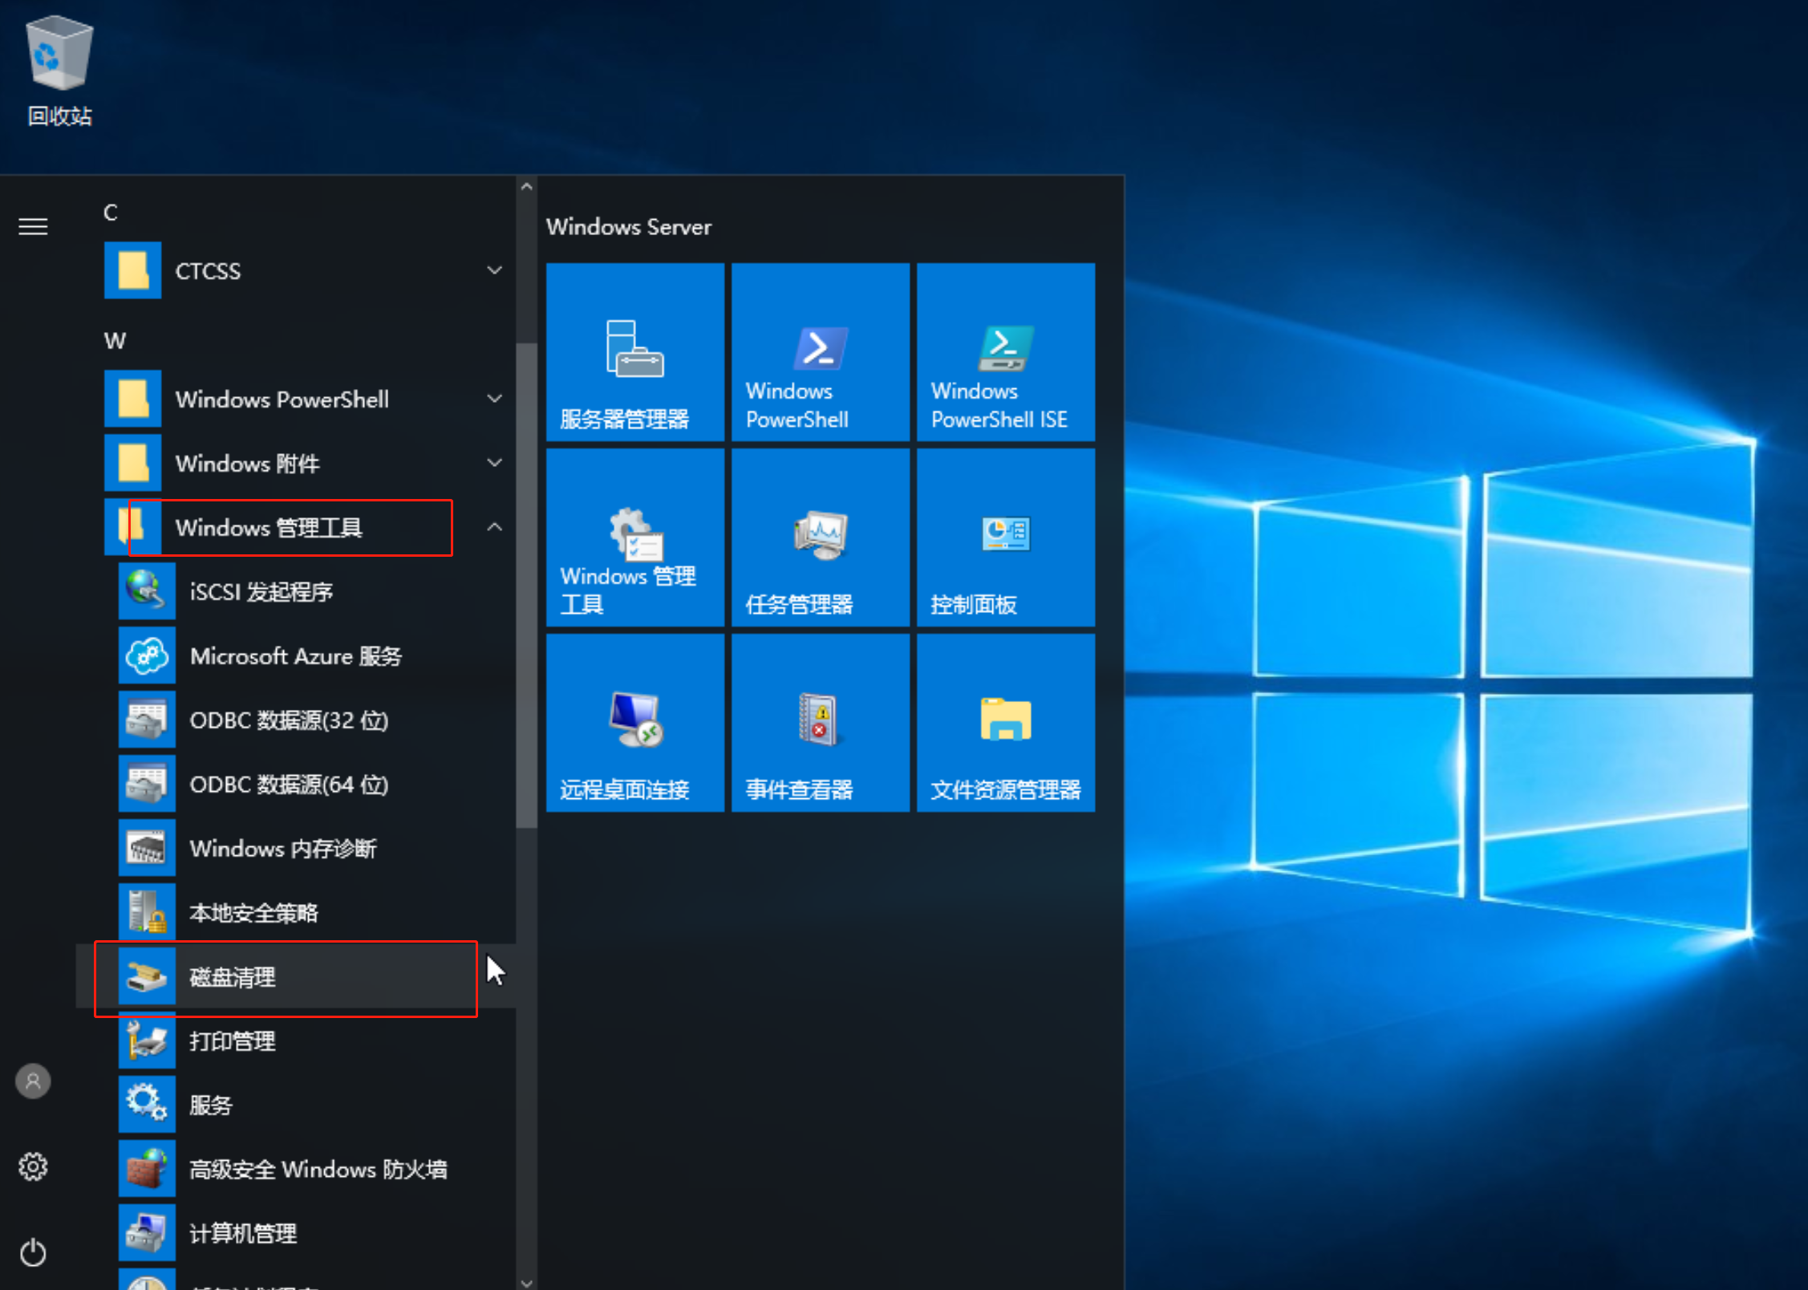Launch Windows PowerShell ISE tile
This screenshot has width=1808, height=1290.
[x=1006, y=352]
